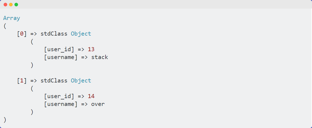This screenshot has width=312, height=128.
Task: Click 'stdClass' in the [0] line
Action: pyautogui.click(x=54, y=34)
